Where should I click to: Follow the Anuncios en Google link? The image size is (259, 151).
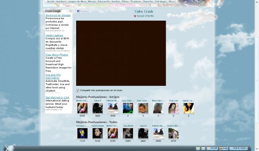coord(58,15)
